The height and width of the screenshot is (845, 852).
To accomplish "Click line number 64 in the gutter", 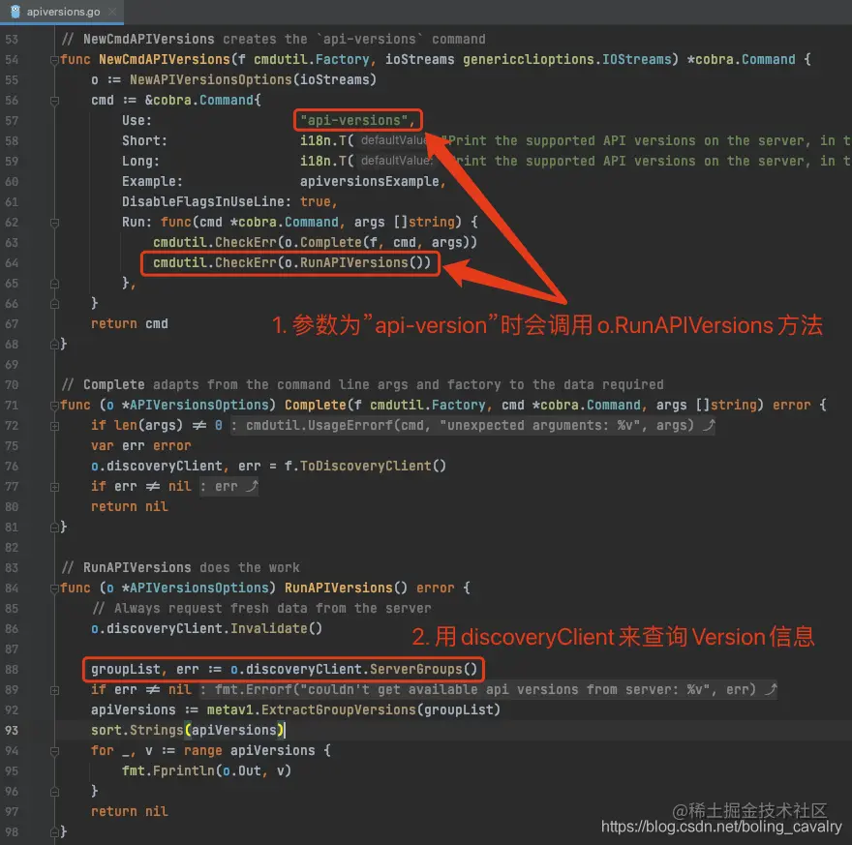I will click(x=12, y=263).
